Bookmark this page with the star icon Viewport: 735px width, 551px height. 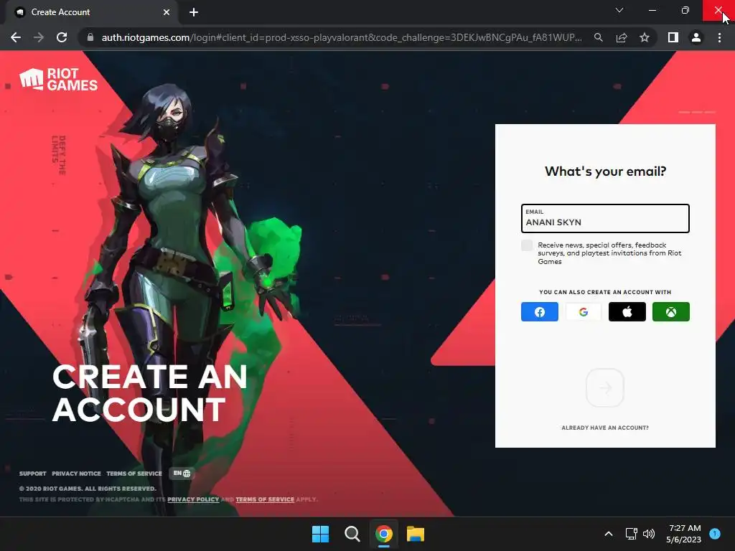pyautogui.click(x=645, y=37)
